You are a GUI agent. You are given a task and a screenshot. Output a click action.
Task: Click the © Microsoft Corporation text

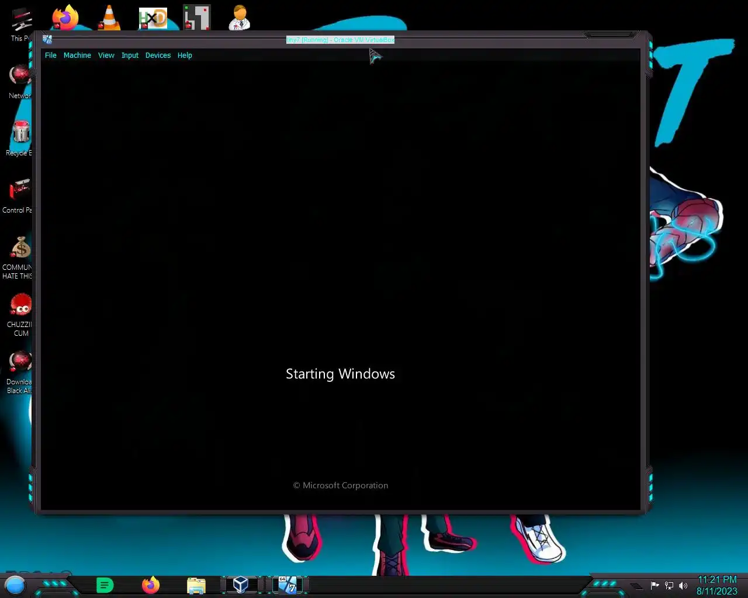pyautogui.click(x=340, y=485)
